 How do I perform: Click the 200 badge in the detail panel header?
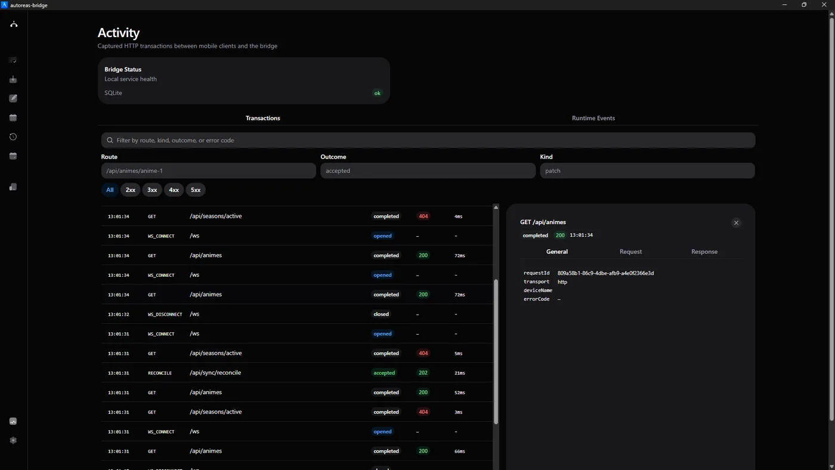(x=560, y=235)
